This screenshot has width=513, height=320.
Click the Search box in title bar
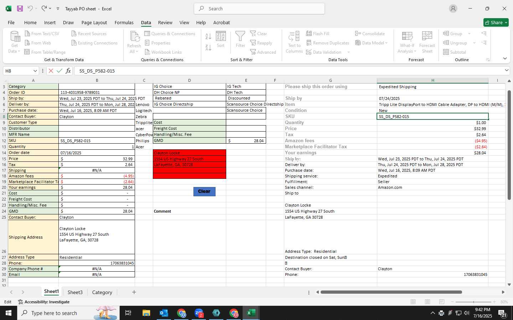coord(259,9)
